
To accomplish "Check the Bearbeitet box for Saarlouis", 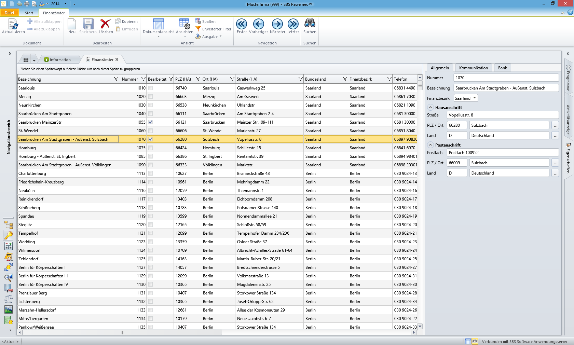I will 151,88.
